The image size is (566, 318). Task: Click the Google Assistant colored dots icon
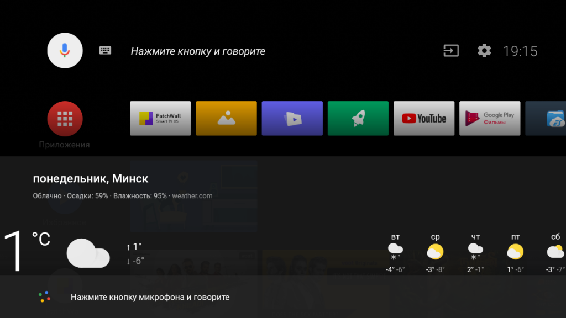[45, 297]
